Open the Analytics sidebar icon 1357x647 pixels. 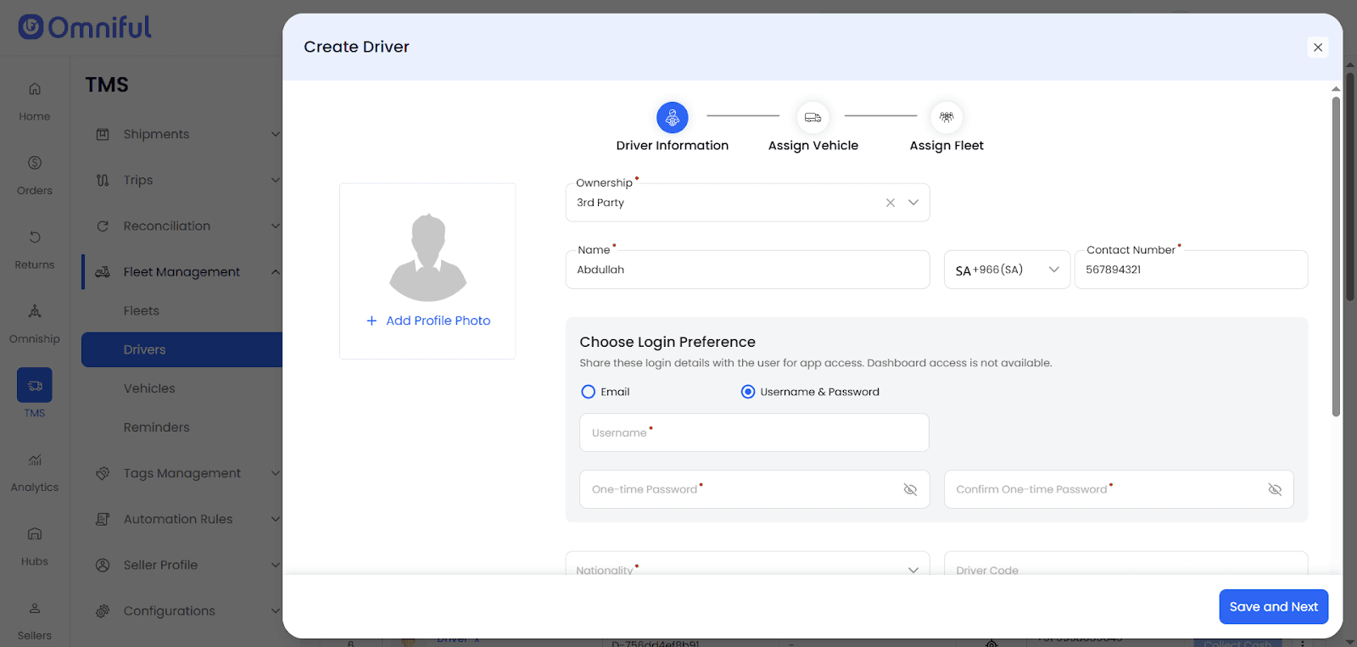[x=35, y=460]
